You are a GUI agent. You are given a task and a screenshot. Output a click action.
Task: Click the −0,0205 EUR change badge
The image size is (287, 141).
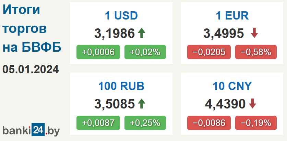click(209, 52)
